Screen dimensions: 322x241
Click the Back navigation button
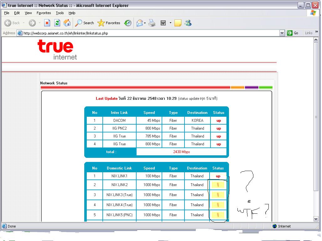click(x=12, y=23)
